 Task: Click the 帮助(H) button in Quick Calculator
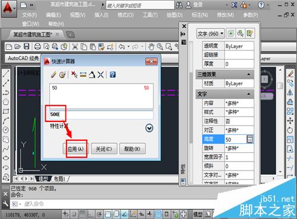[x=132, y=149]
